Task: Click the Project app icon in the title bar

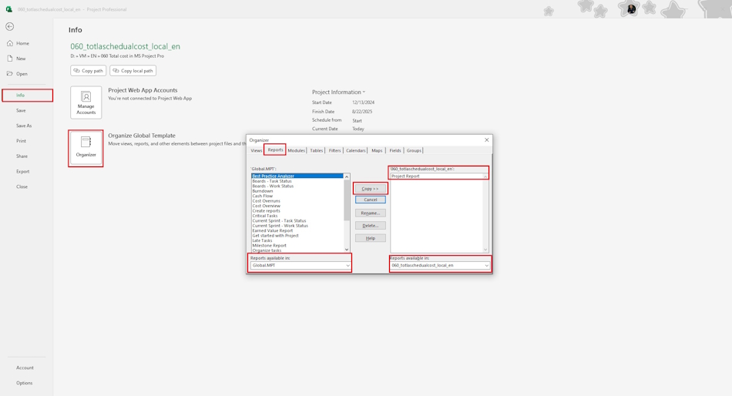Action: point(9,9)
